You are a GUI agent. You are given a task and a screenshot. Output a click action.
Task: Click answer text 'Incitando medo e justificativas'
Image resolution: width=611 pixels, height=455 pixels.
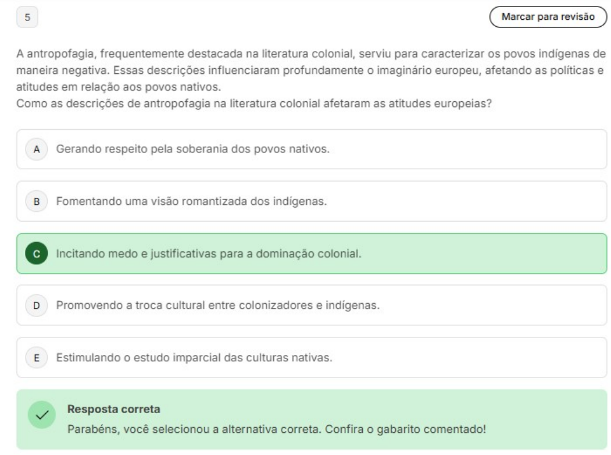coord(209,254)
